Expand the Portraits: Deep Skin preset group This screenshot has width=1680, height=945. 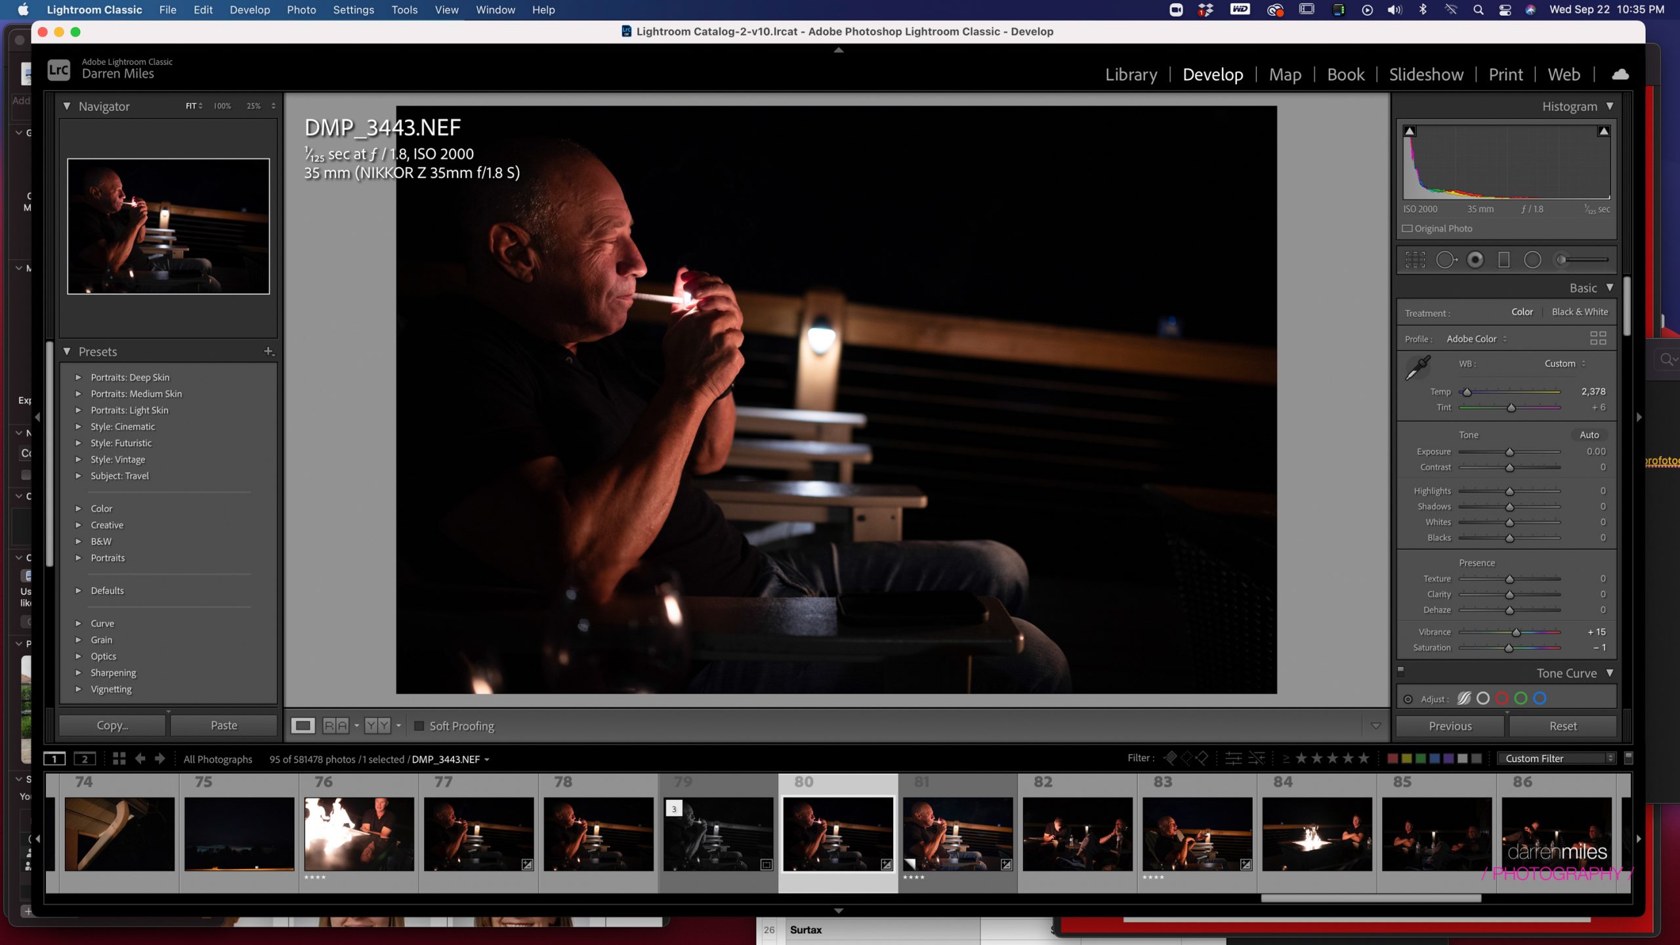78,377
